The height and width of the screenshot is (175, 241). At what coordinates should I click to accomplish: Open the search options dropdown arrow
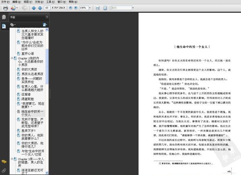click(x=133, y=8)
